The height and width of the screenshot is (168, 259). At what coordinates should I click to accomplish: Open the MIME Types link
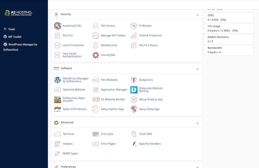click(x=70, y=153)
